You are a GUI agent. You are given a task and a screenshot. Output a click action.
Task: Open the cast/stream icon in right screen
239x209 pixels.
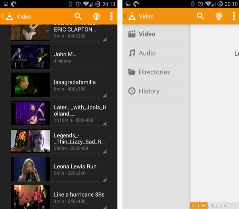[219, 16]
